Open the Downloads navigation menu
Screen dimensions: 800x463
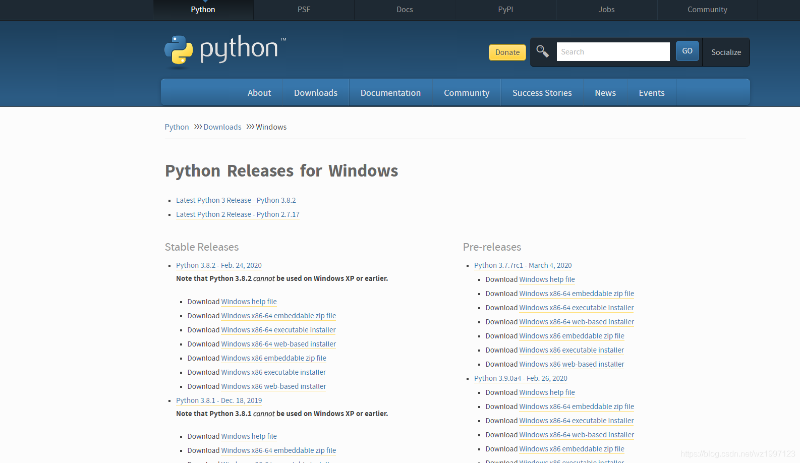coord(316,93)
